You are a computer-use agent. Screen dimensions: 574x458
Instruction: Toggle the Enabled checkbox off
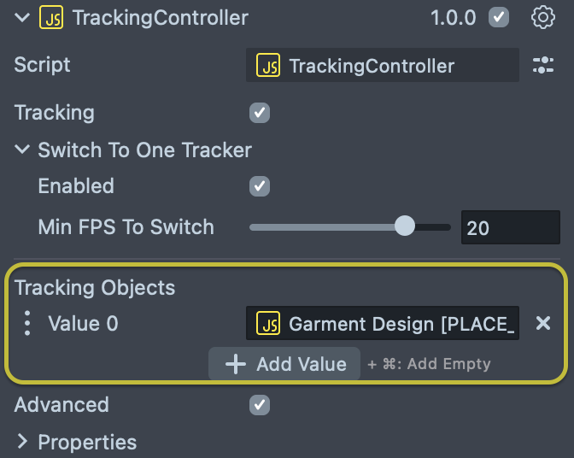(260, 186)
